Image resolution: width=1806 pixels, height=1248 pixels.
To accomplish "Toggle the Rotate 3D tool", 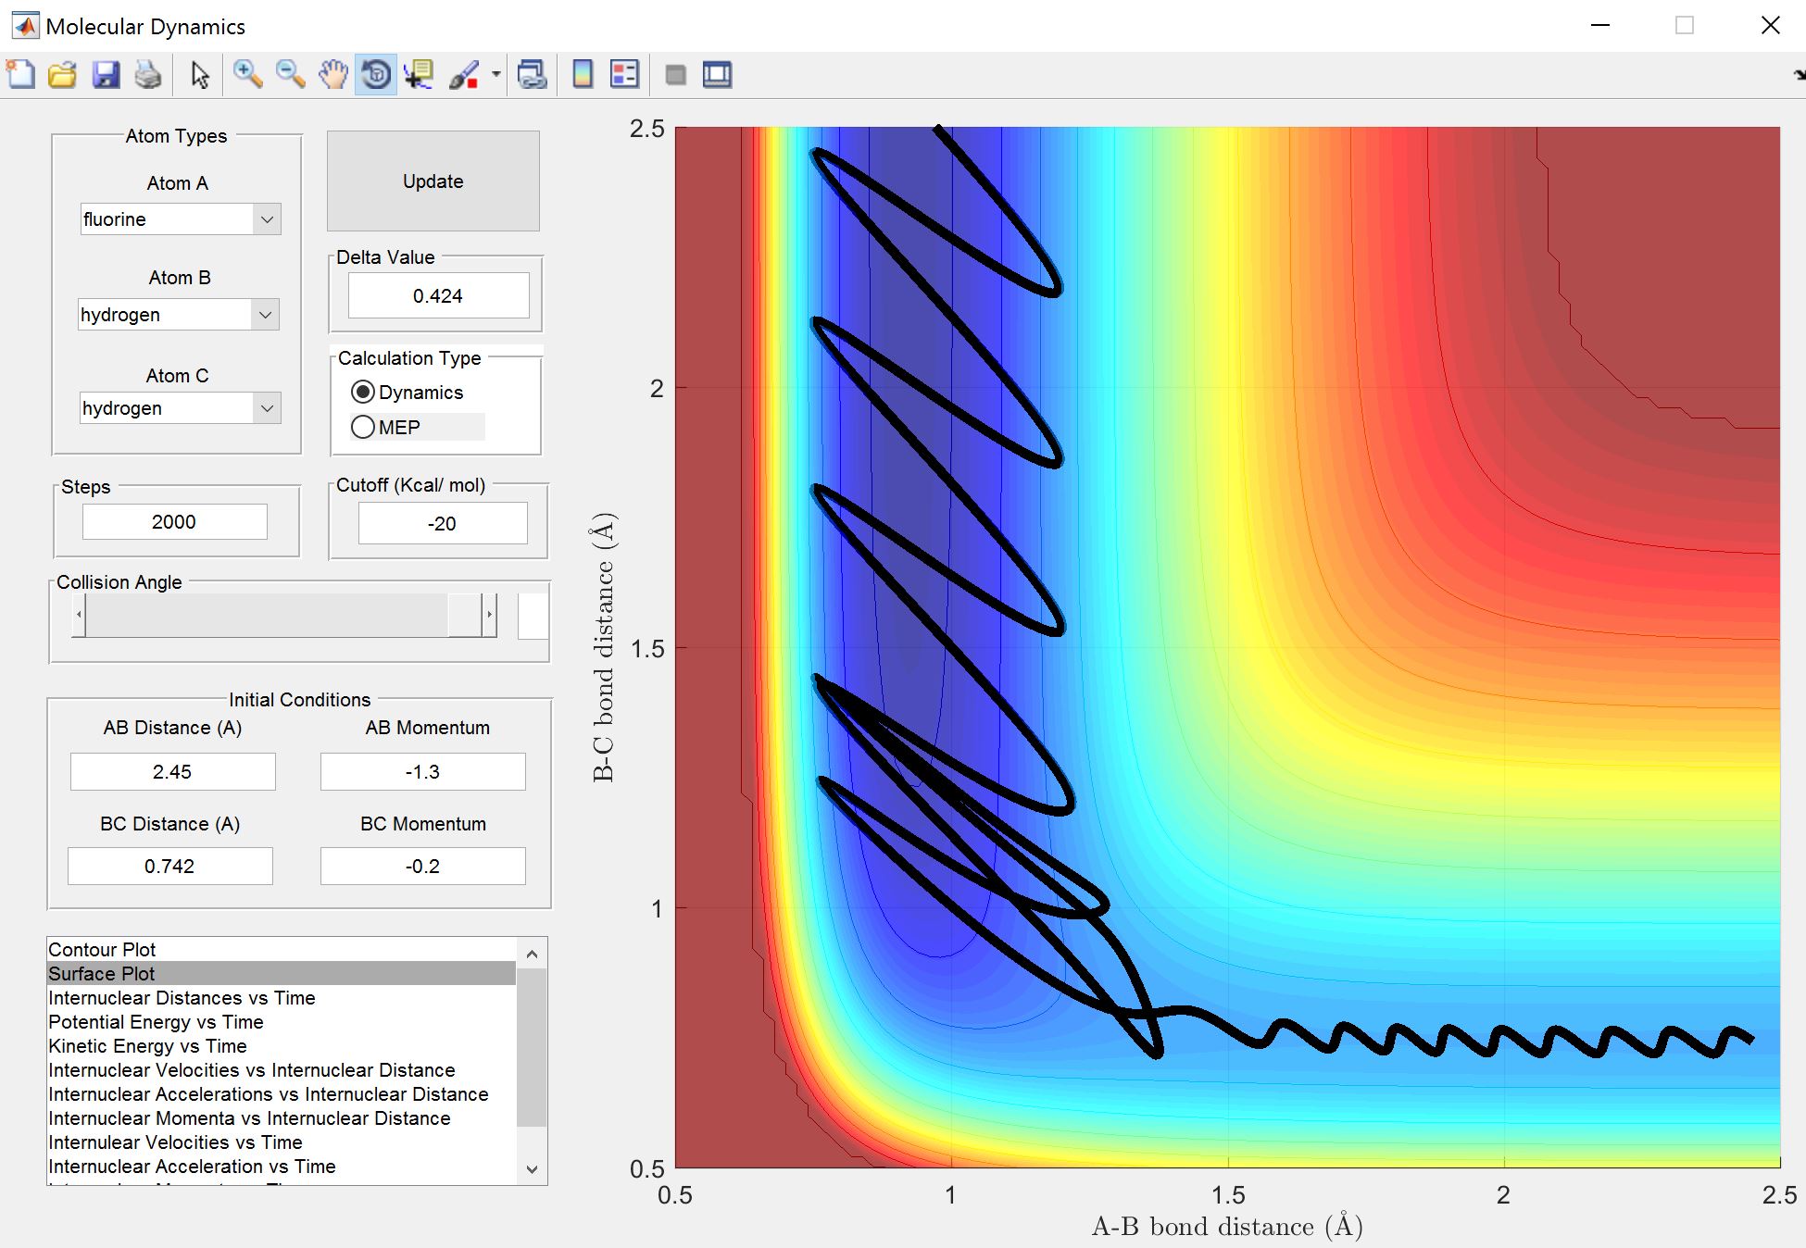I will pos(376,75).
